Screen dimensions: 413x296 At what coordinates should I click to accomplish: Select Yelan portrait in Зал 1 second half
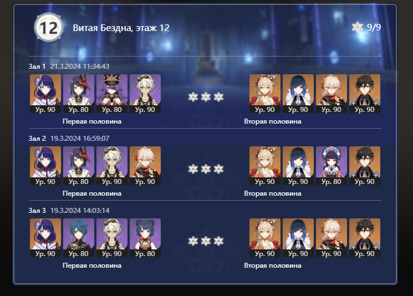tap(298, 94)
